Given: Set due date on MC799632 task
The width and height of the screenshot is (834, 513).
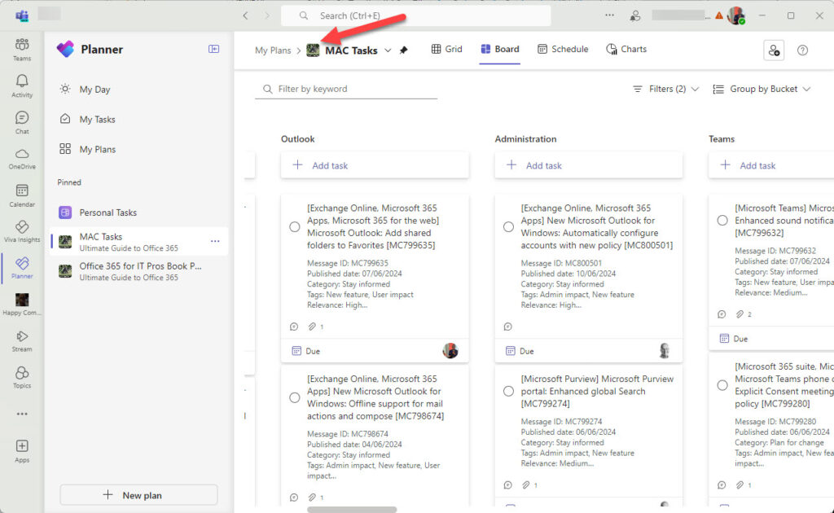Looking at the screenshot, I should 734,339.
